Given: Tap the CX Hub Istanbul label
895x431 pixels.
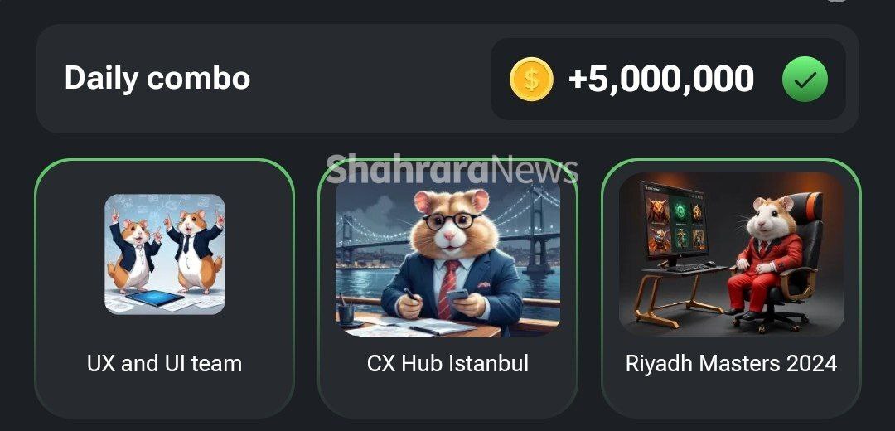Looking at the screenshot, I should [447, 364].
